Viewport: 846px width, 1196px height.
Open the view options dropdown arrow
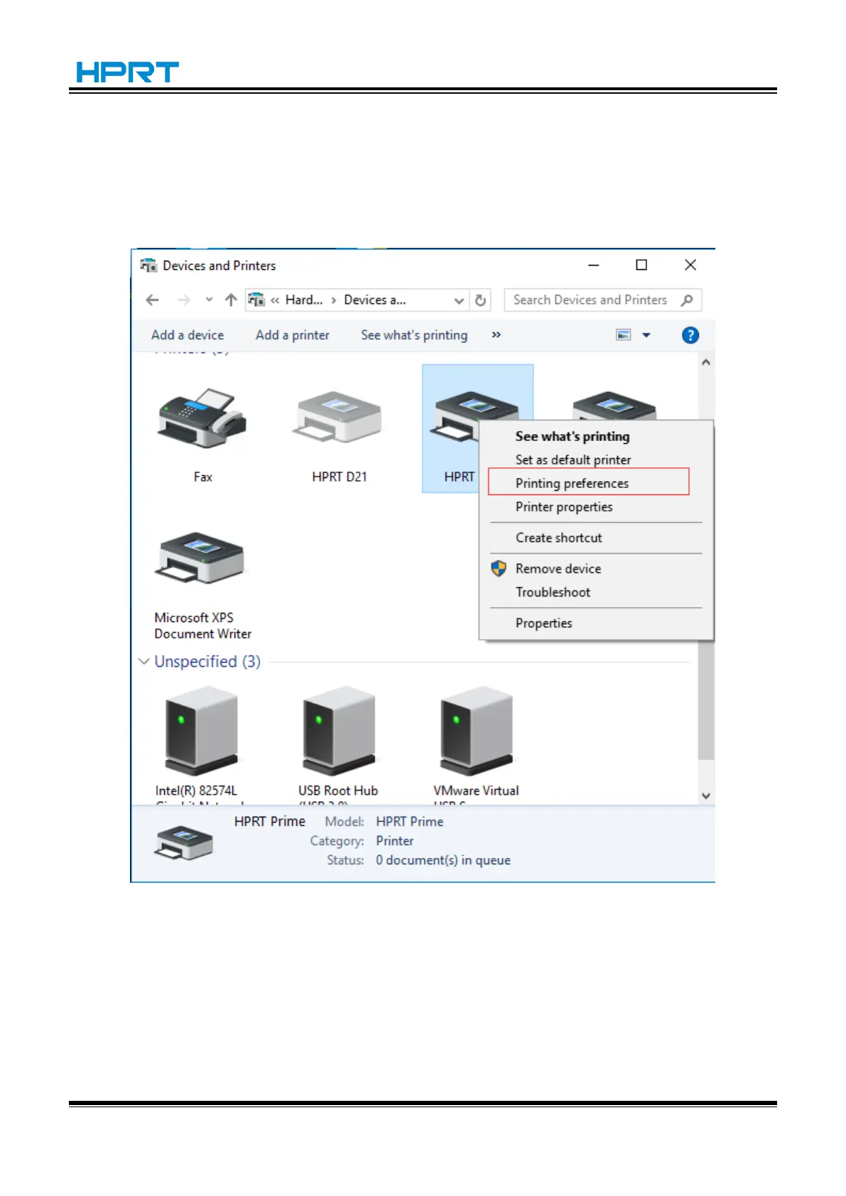point(646,335)
